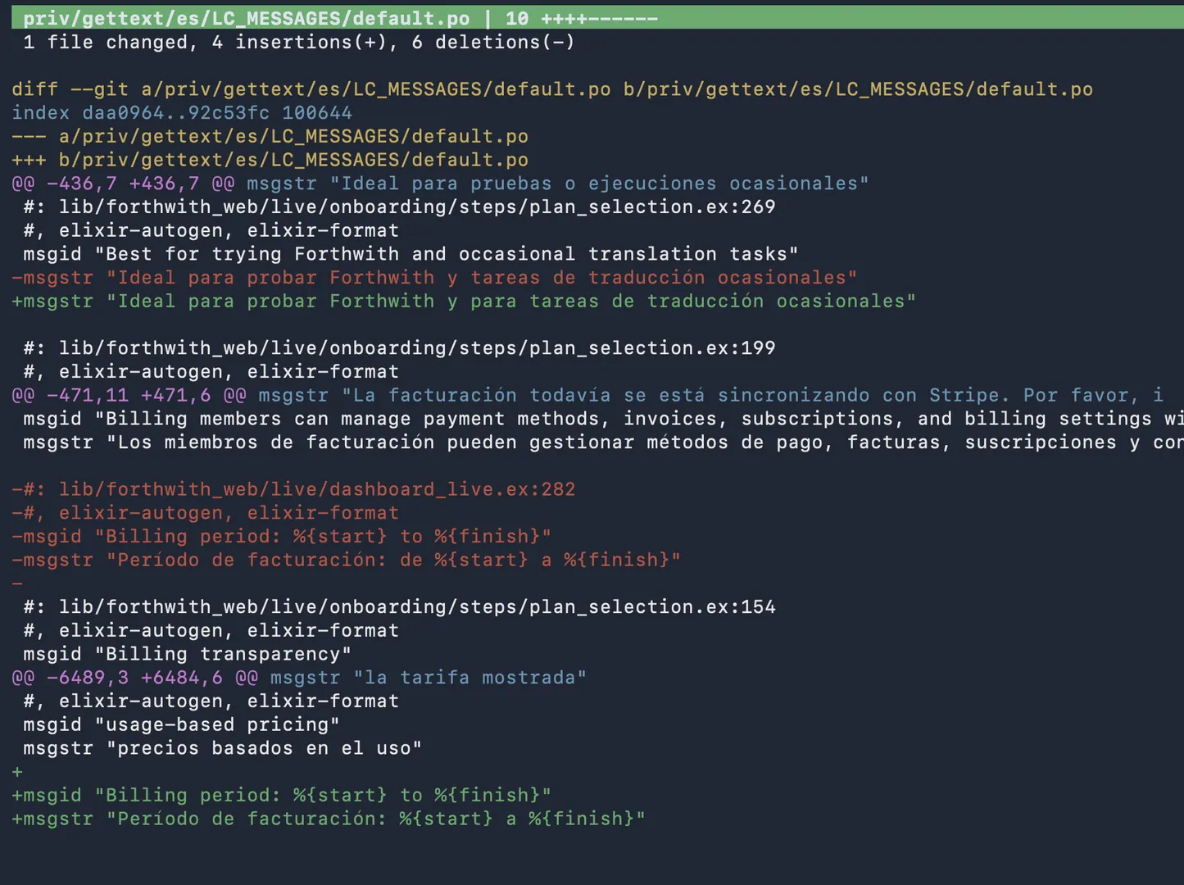
Task: Click the highlighted 'default.po | 10' diffstat header
Action: [x=597, y=18]
